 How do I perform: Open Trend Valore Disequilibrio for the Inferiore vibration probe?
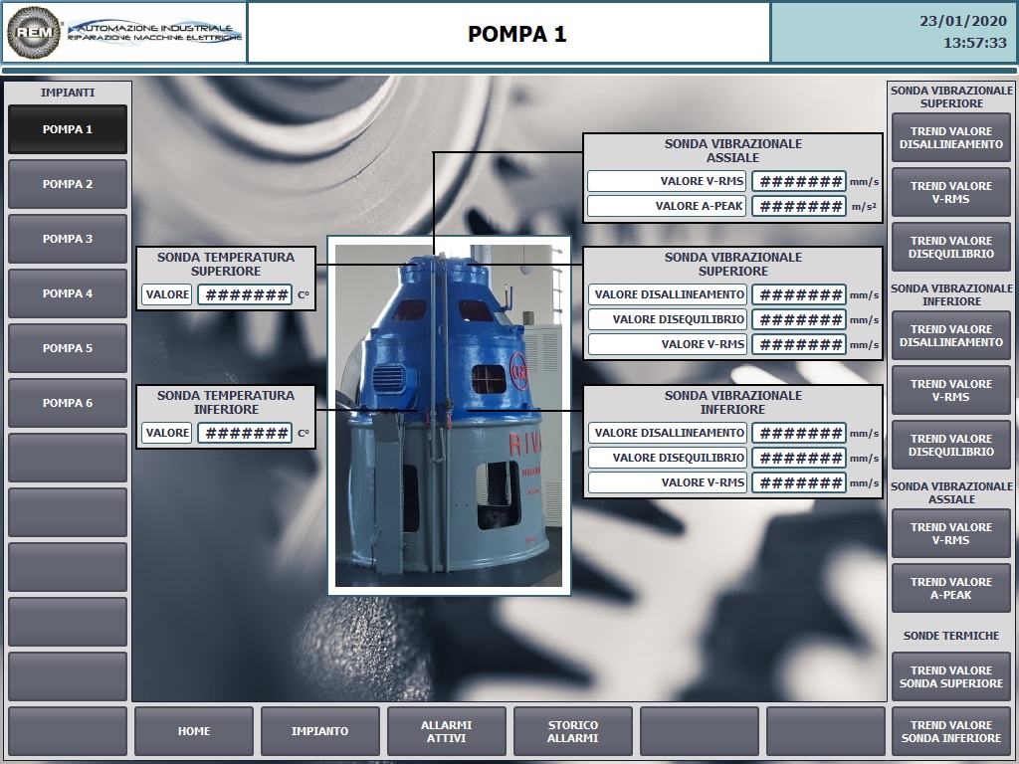[x=951, y=445]
